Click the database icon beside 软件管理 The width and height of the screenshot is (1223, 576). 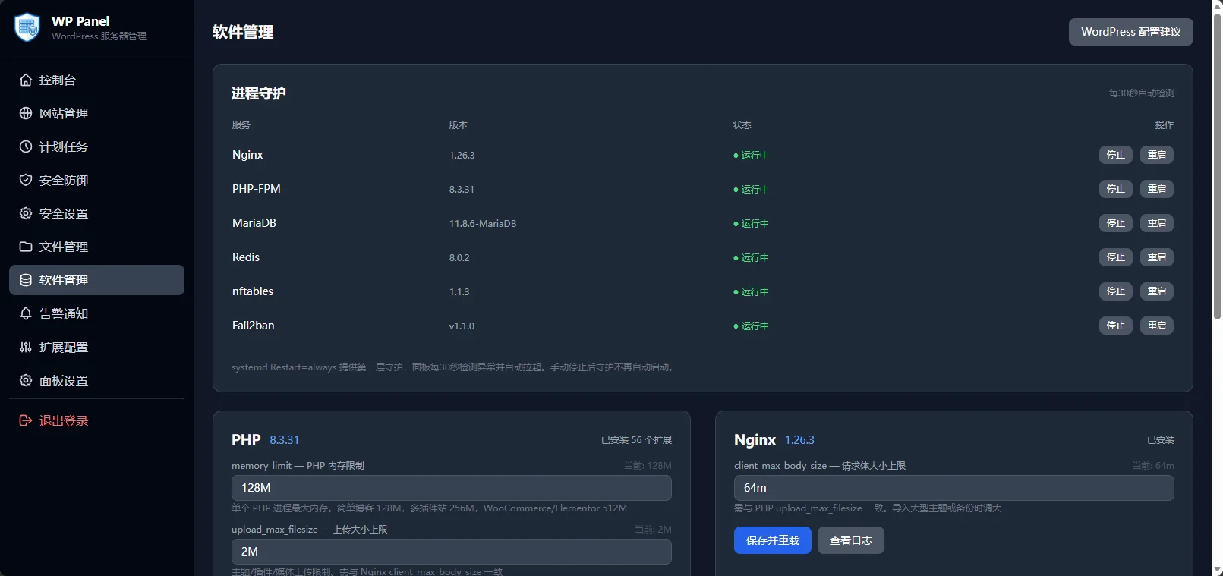(x=26, y=280)
